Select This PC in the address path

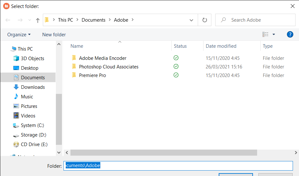coord(65,20)
